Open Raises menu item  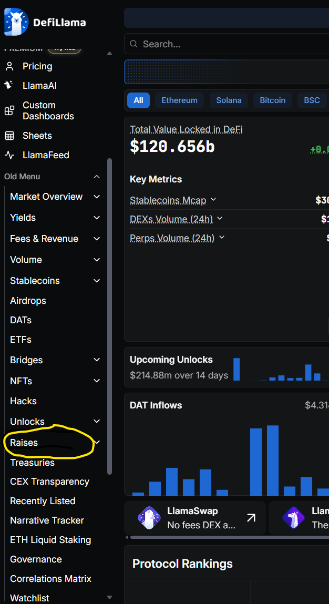point(24,443)
